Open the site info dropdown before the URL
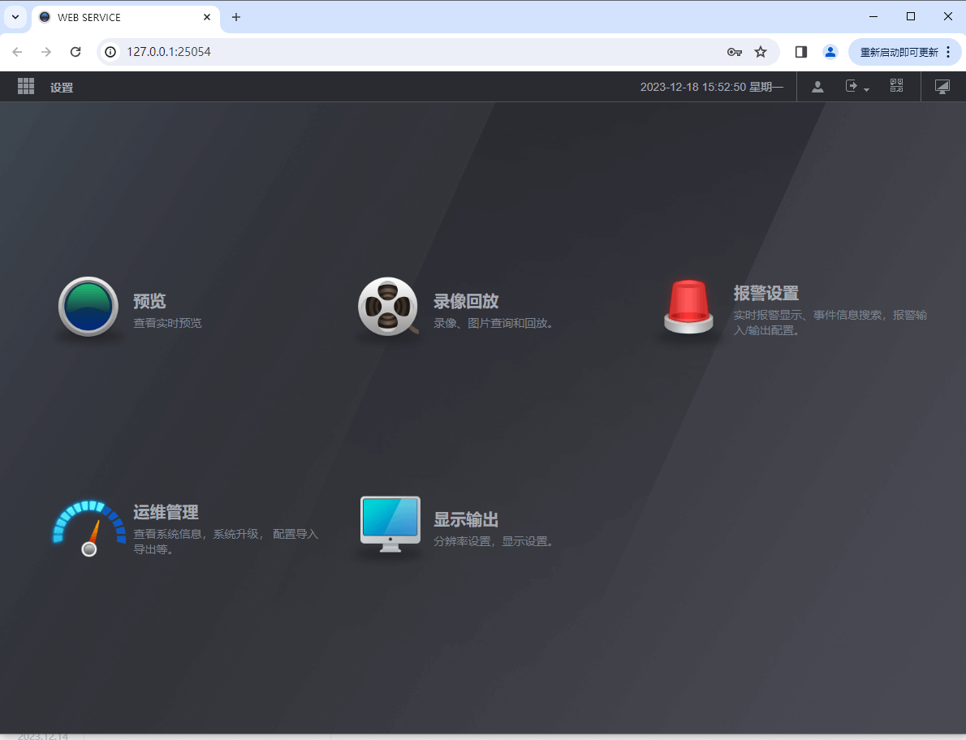Image resolution: width=966 pixels, height=740 pixels. [x=110, y=51]
